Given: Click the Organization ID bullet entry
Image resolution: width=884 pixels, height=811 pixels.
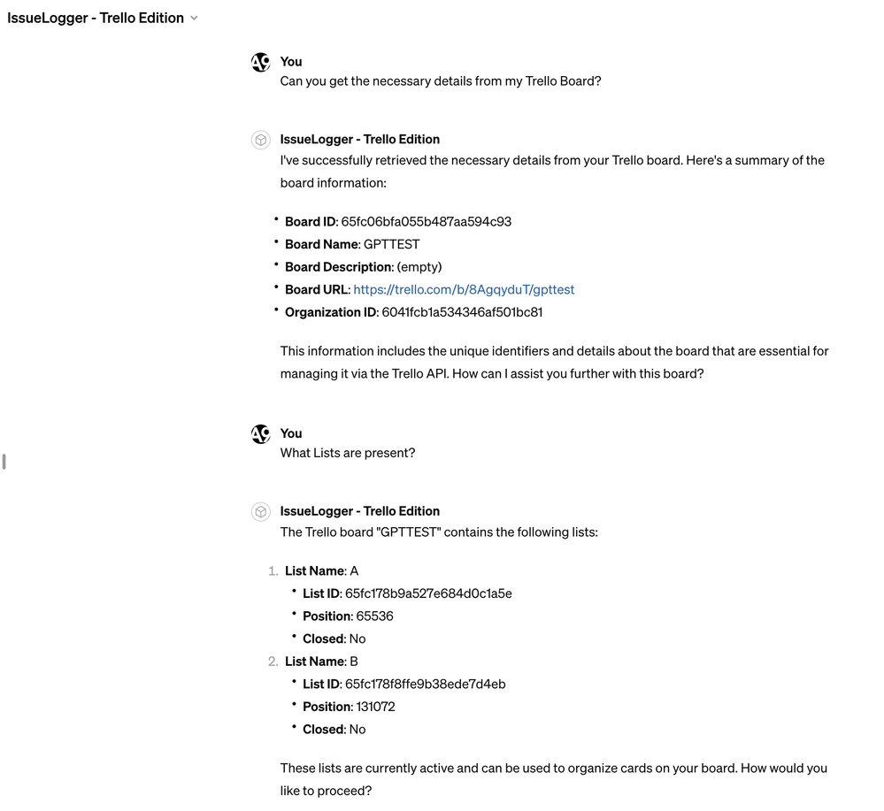Looking at the screenshot, I should click(x=412, y=312).
